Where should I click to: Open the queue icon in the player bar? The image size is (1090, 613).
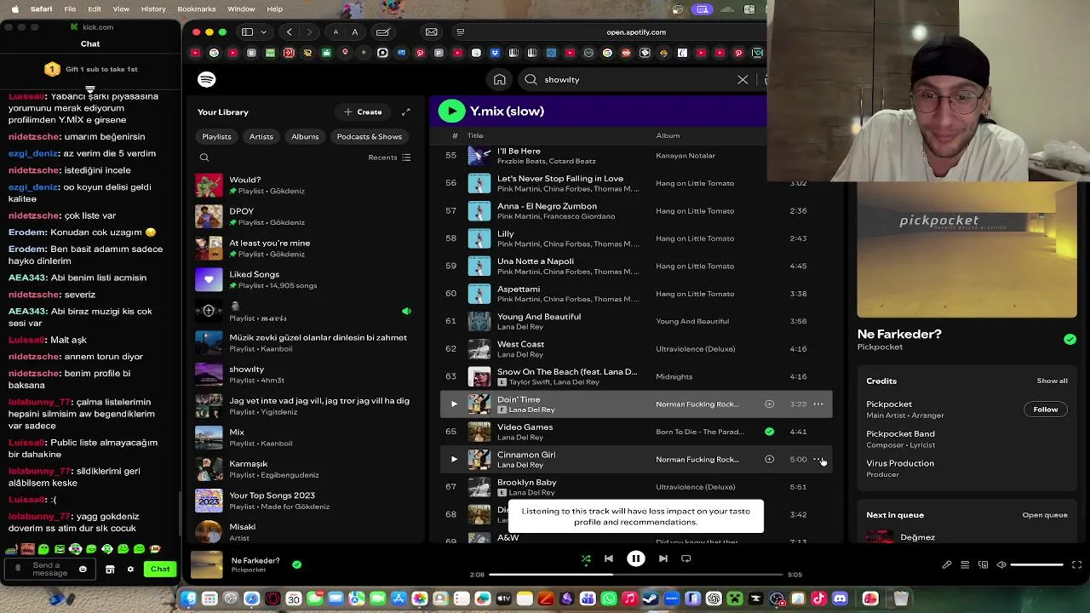(965, 564)
